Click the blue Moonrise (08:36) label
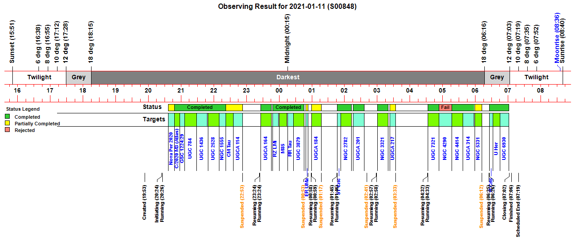 [x=557, y=38]
